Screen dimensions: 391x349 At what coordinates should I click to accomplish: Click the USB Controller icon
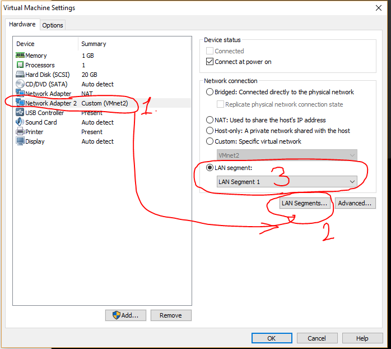click(x=20, y=113)
